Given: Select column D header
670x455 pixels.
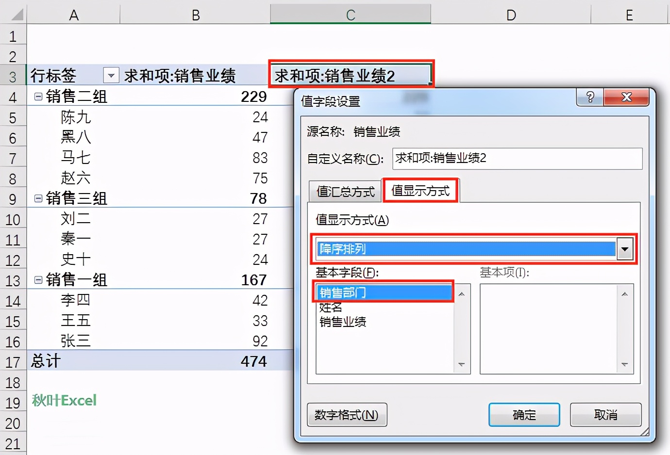Looking at the screenshot, I should coord(511,15).
